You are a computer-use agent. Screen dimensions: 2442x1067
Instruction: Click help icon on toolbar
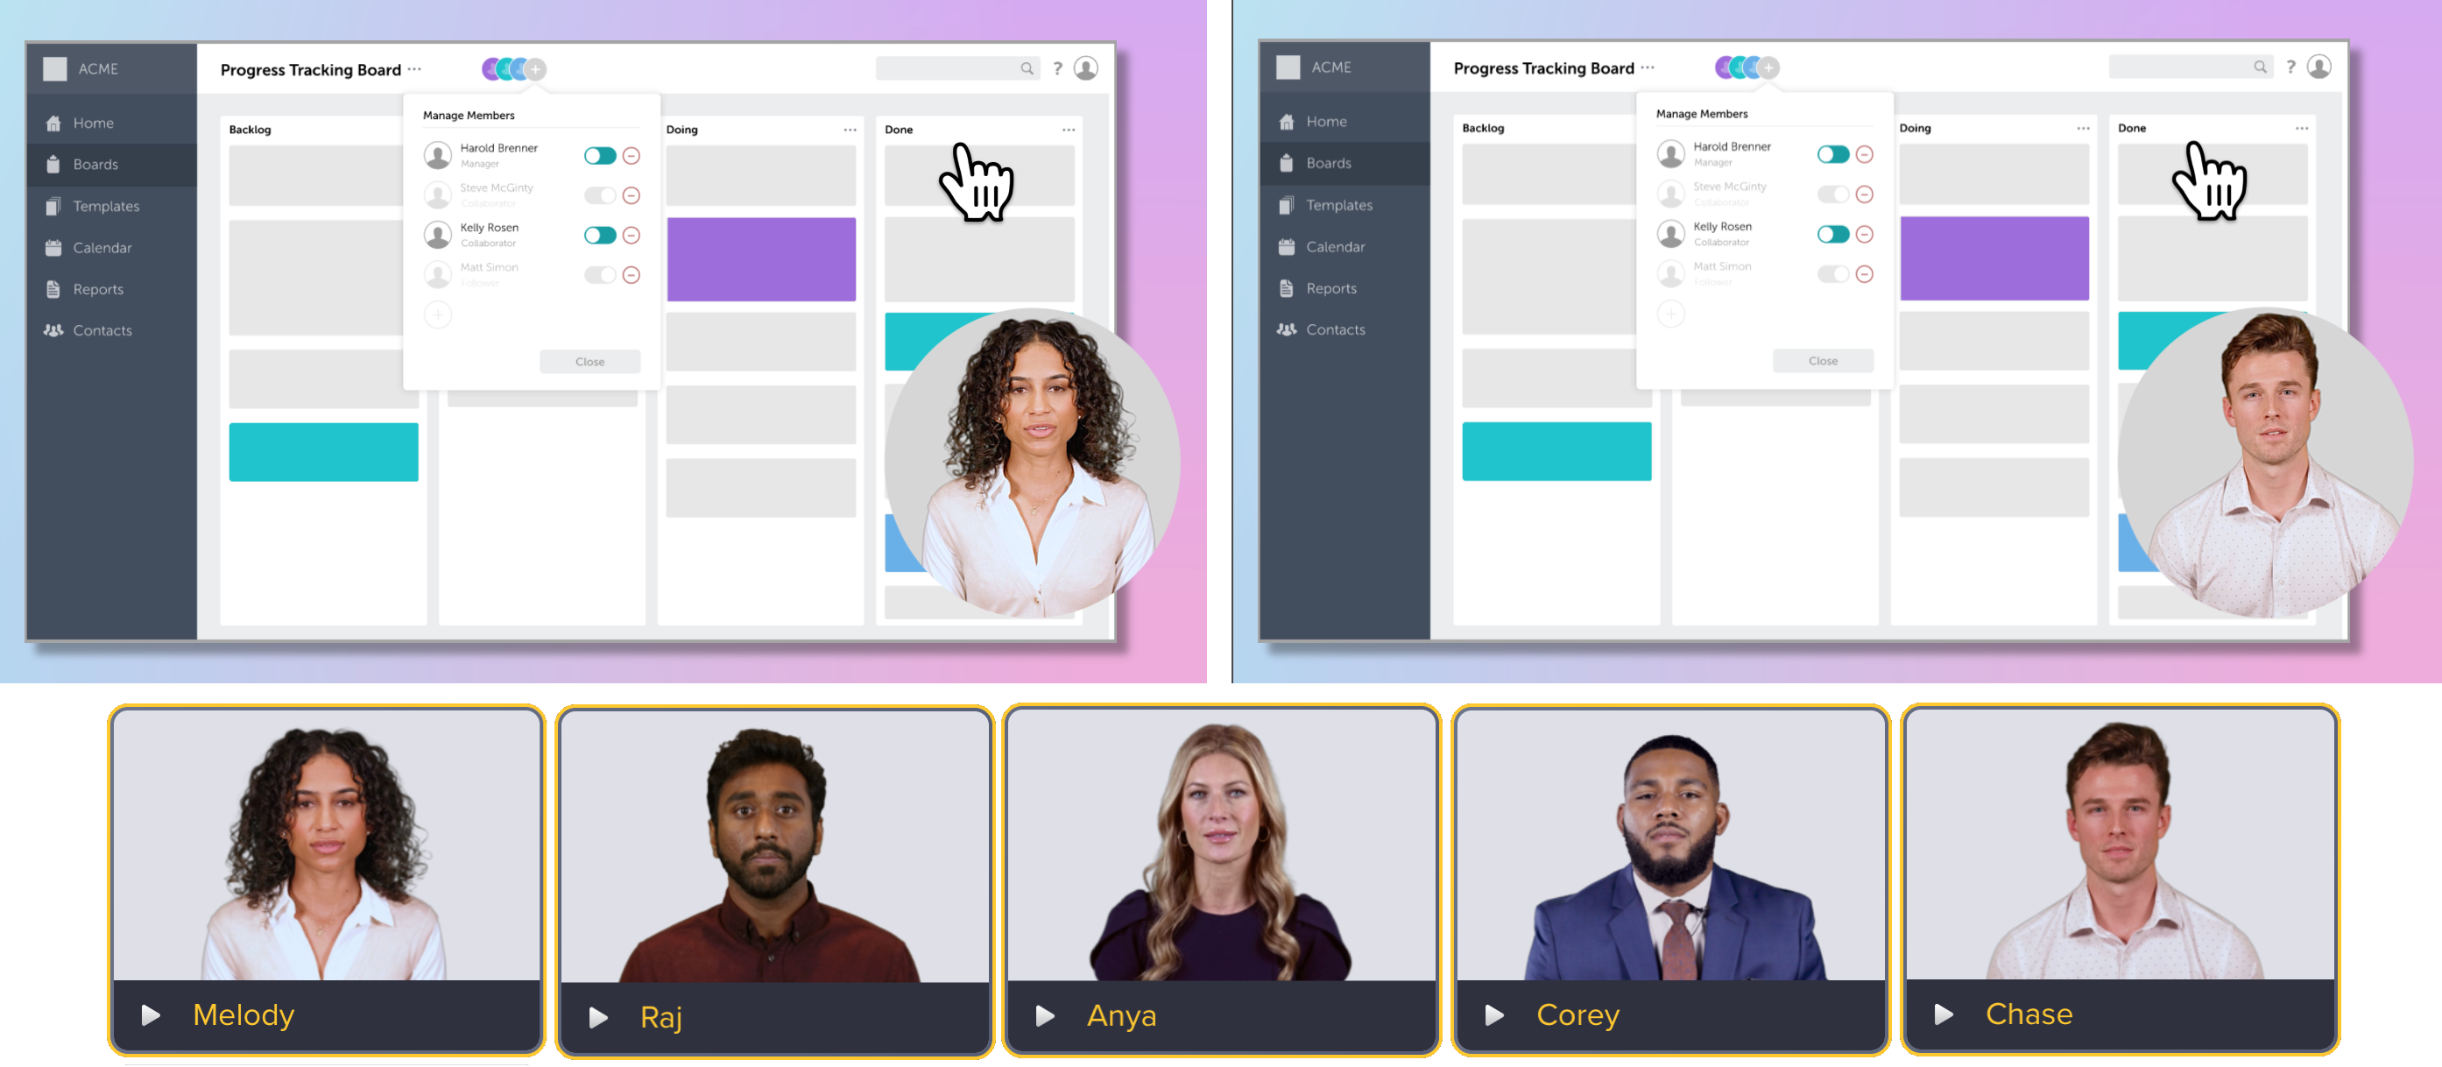pos(1056,68)
